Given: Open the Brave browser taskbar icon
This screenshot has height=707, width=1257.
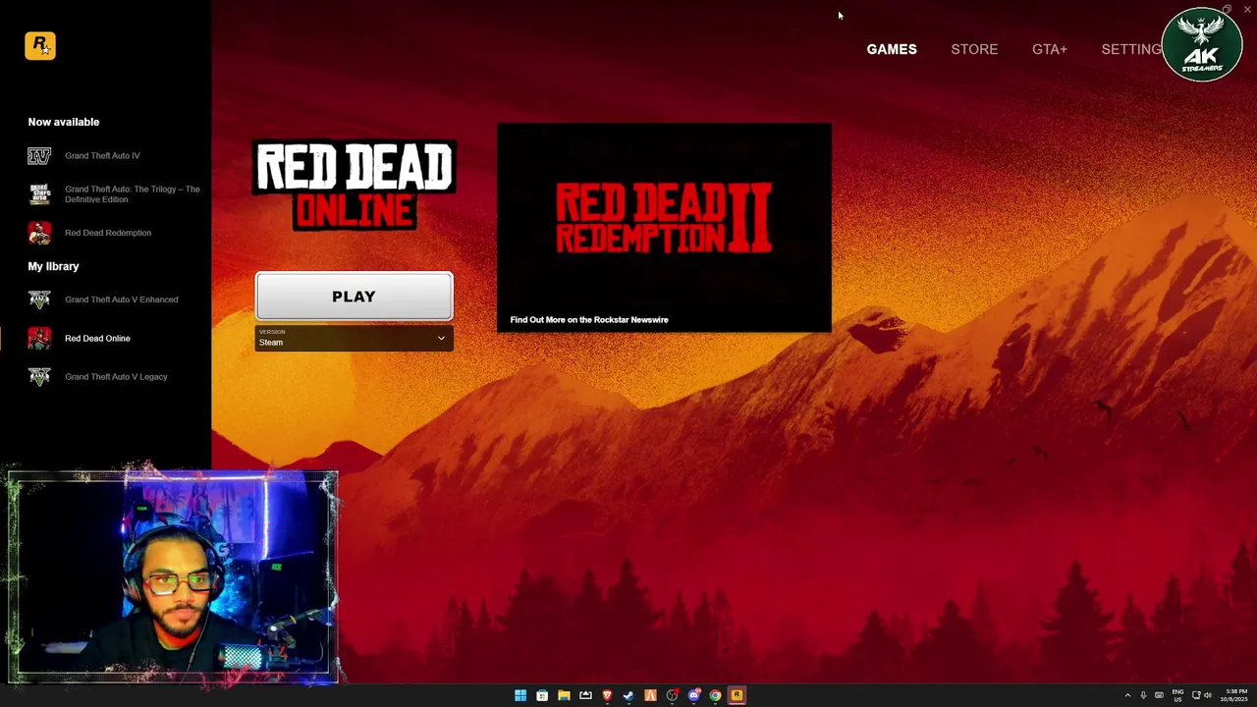Looking at the screenshot, I should pos(607,695).
